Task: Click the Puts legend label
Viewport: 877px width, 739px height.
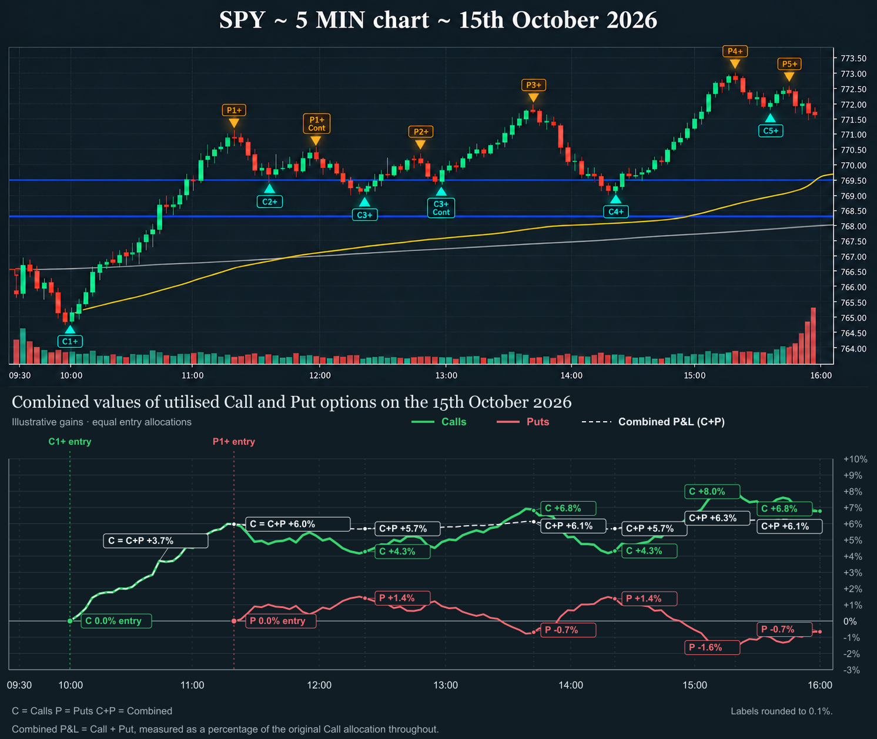Action: tap(538, 422)
